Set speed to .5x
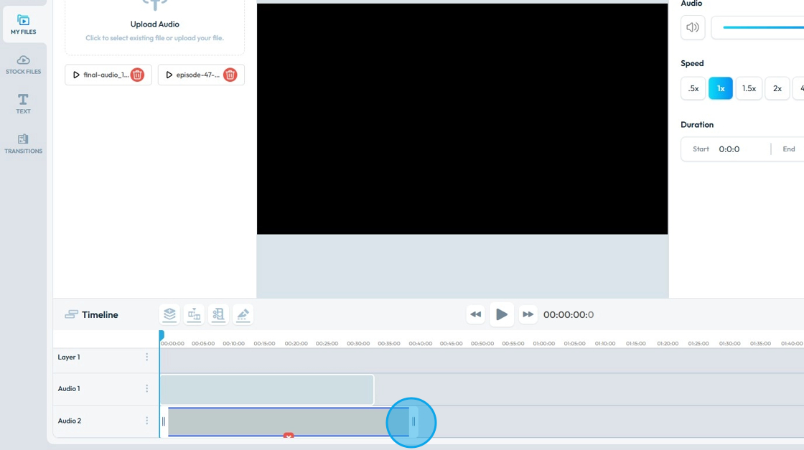This screenshot has height=450, width=804. tap(693, 89)
